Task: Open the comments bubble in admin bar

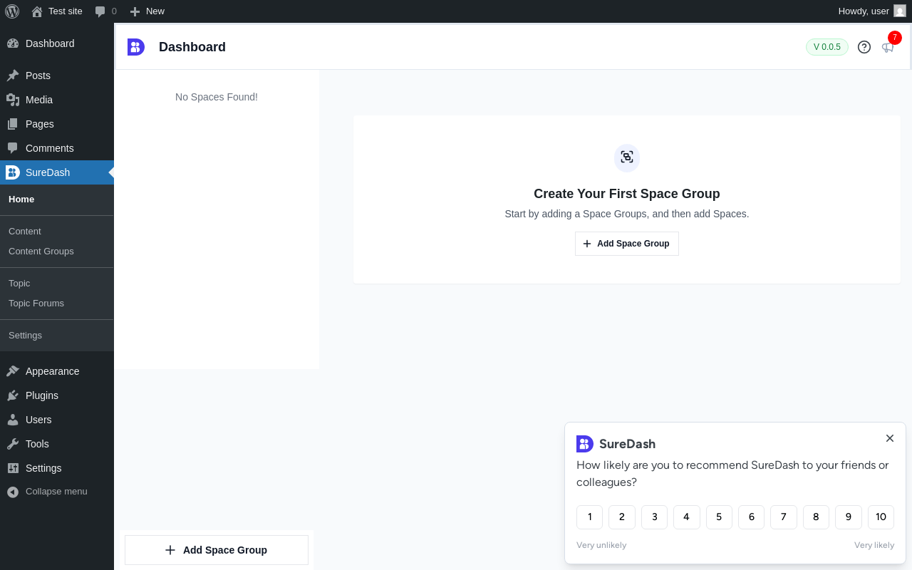Action: tap(105, 11)
